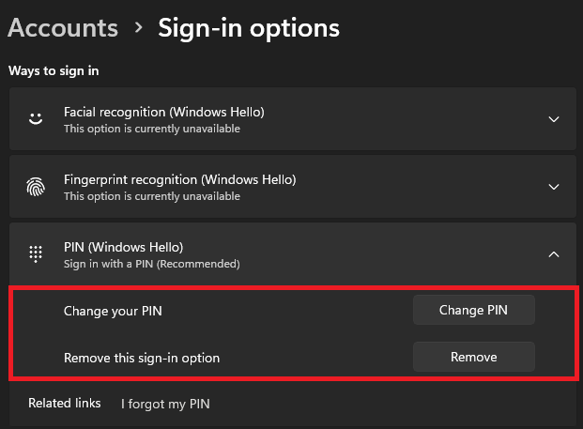The width and height of the screenshot is (583, 429).
Task: Go back to Accounts breadcrumb
Action: click(x=63, y=28)
